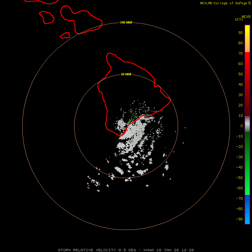Click the gray zero-velocity segment of the color bar
Image resolution: width=252 pixels, height=252 pixels.
247,124
